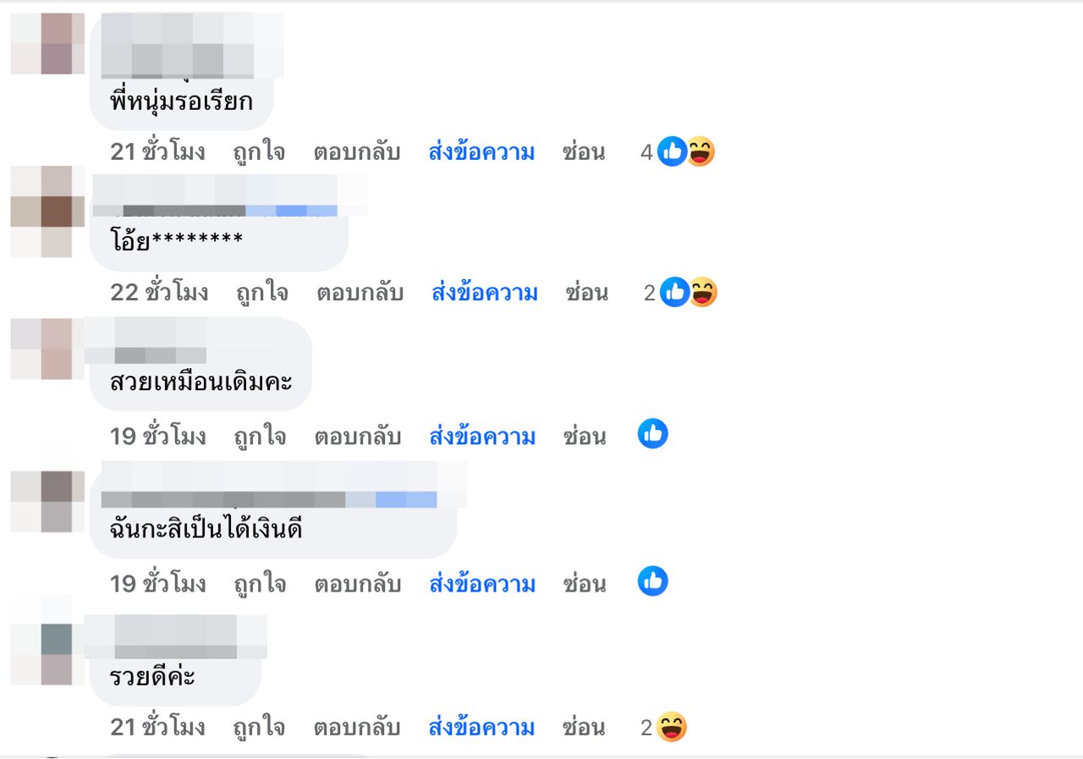1083x759 pixels.
Task: Click like reaction icon on โอ้ย******** comment
Action: 674,292
